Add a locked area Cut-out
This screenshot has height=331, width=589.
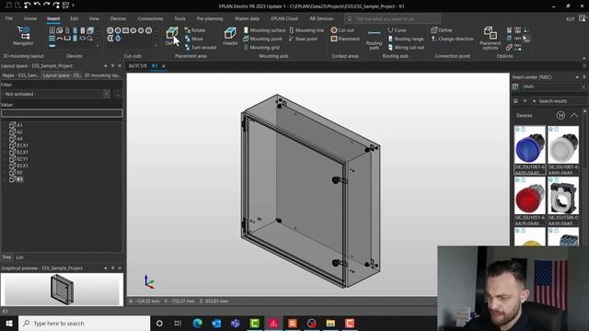[x=342, y=30]
